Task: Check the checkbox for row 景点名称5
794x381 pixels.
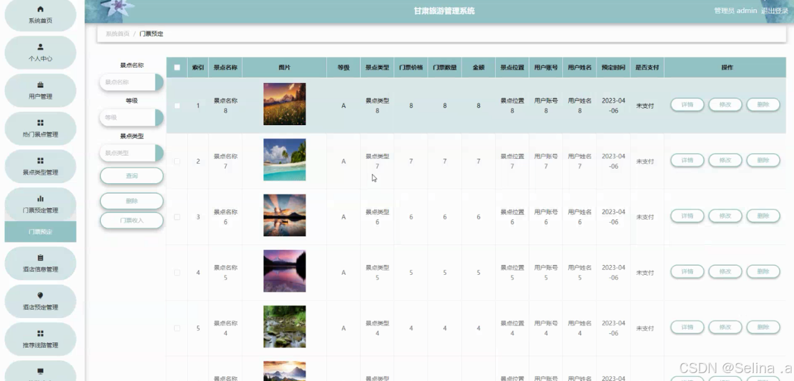Action: [177, 272]
